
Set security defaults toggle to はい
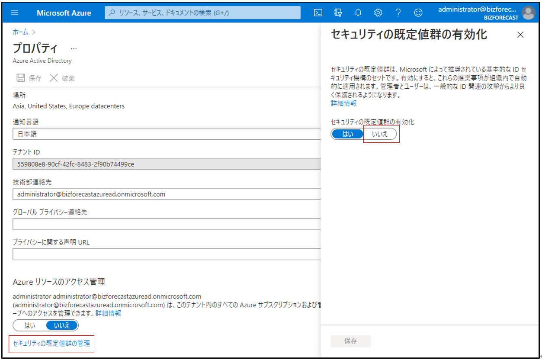click(x=348, y=134)
